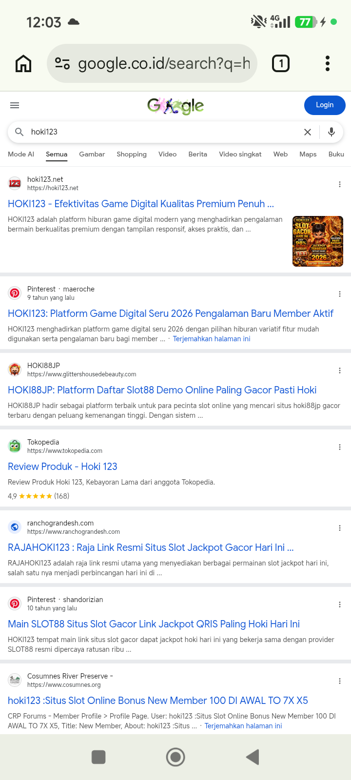Open more options for Tokopedia result
Image resolution: width=351 pixels, height=780 pixels.
tap(340, 447)
